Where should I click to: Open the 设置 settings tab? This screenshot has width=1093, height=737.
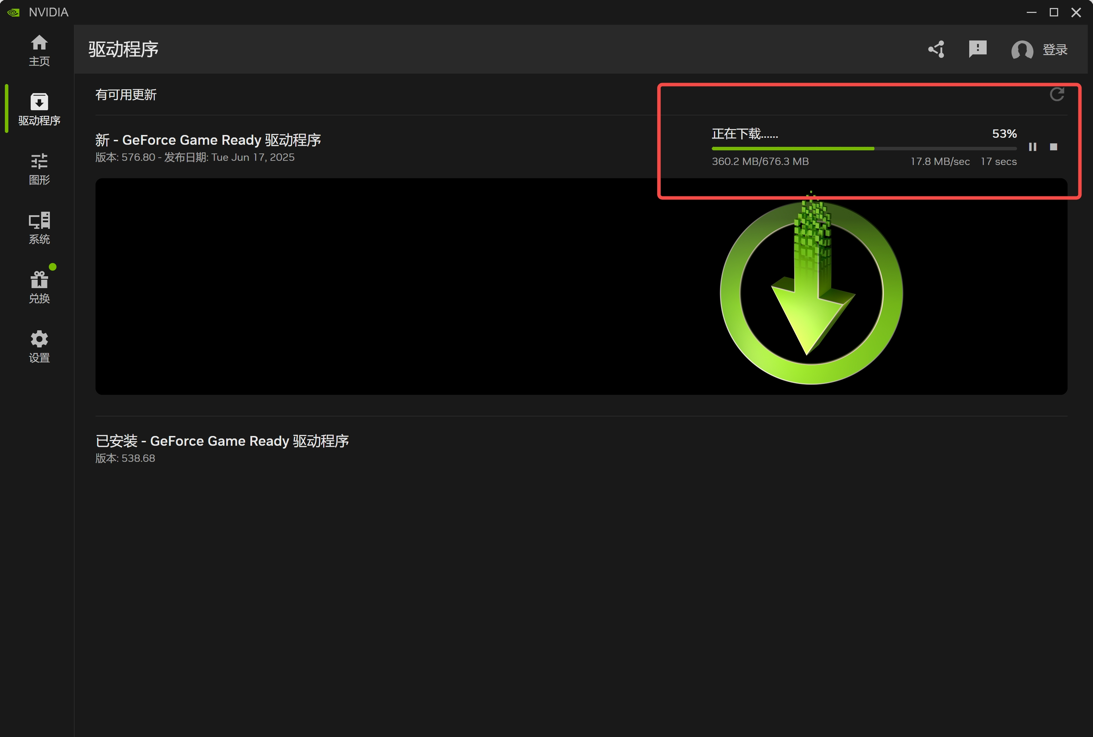click(x=39, y=347)
